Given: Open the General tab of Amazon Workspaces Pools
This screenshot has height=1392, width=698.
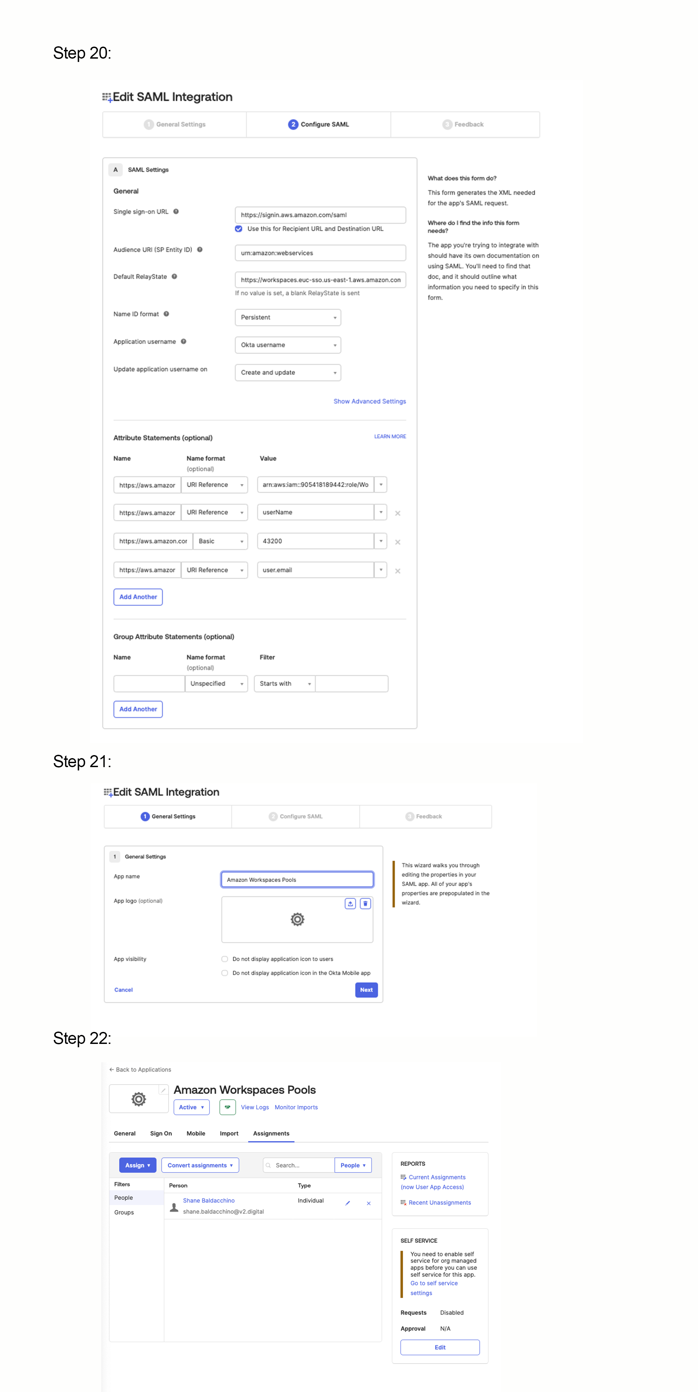Looking at the screenshot, I should coord(125,1134).
